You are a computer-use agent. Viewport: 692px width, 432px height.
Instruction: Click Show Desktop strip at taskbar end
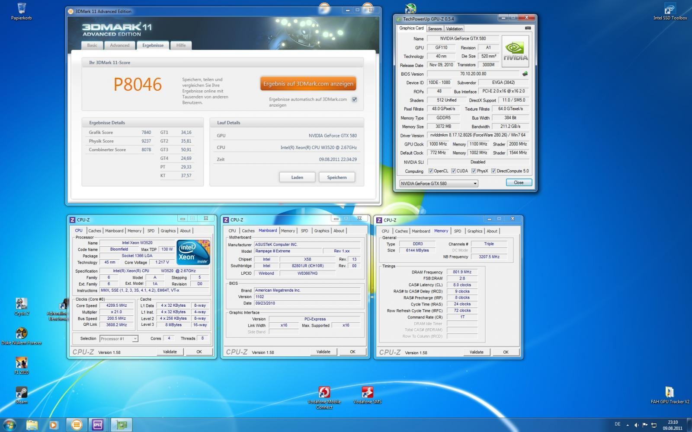(x=689, y=425)
